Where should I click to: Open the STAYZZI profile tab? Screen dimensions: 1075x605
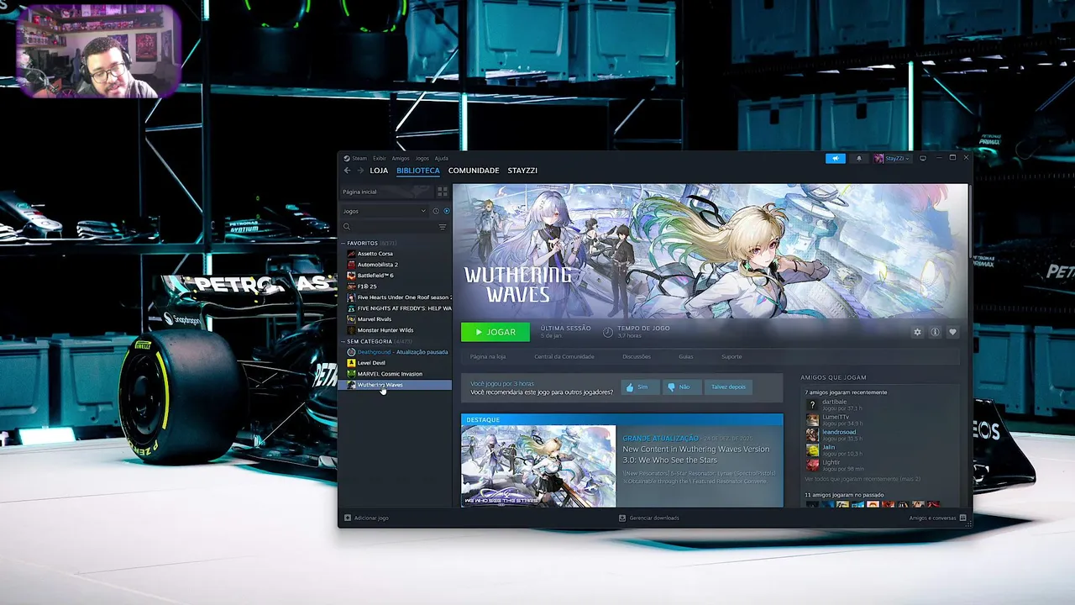point(522,171)
